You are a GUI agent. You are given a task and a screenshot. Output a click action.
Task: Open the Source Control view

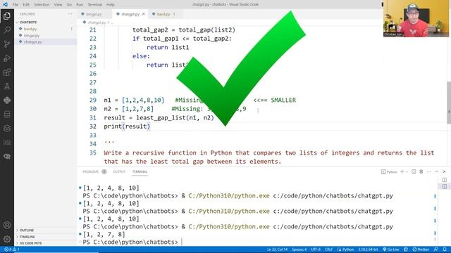click(x=7, y=44)
